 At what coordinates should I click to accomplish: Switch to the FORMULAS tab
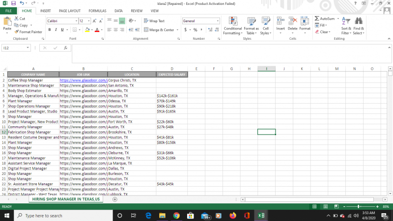pyautogui.click(x=97, y=11)
